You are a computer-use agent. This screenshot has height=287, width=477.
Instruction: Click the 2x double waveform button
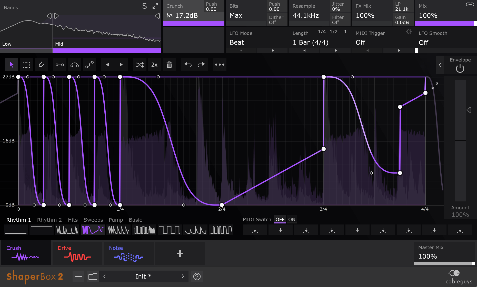154,65
